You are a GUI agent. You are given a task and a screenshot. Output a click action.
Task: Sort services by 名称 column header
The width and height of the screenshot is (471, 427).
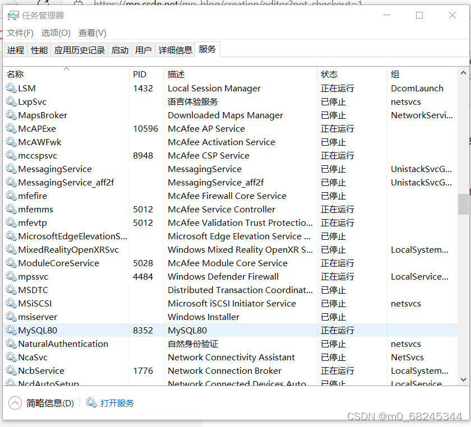tap(66, 74)
